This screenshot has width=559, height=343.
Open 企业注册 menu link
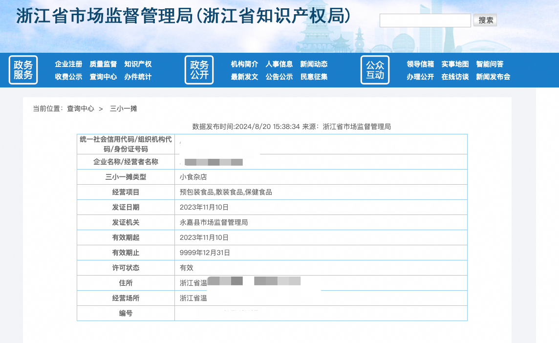coord(68,64)
